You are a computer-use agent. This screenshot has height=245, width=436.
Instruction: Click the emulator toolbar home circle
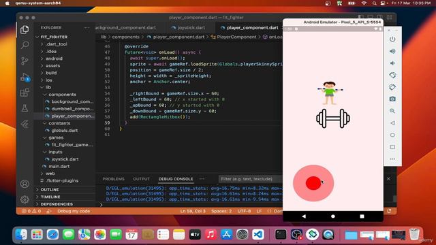(x=392, y=135)
